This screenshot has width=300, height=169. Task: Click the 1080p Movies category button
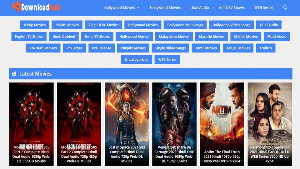coord(34,25)
